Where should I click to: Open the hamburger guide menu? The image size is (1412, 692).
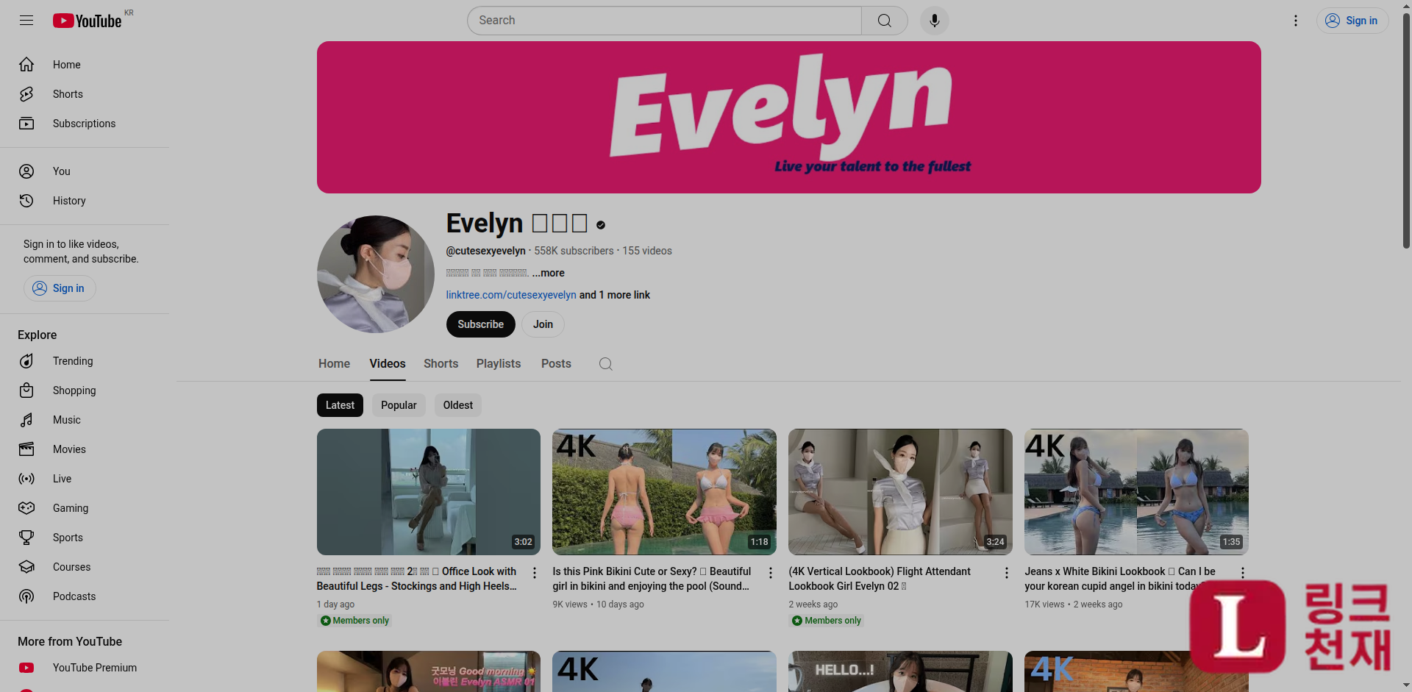click(26, 21)
